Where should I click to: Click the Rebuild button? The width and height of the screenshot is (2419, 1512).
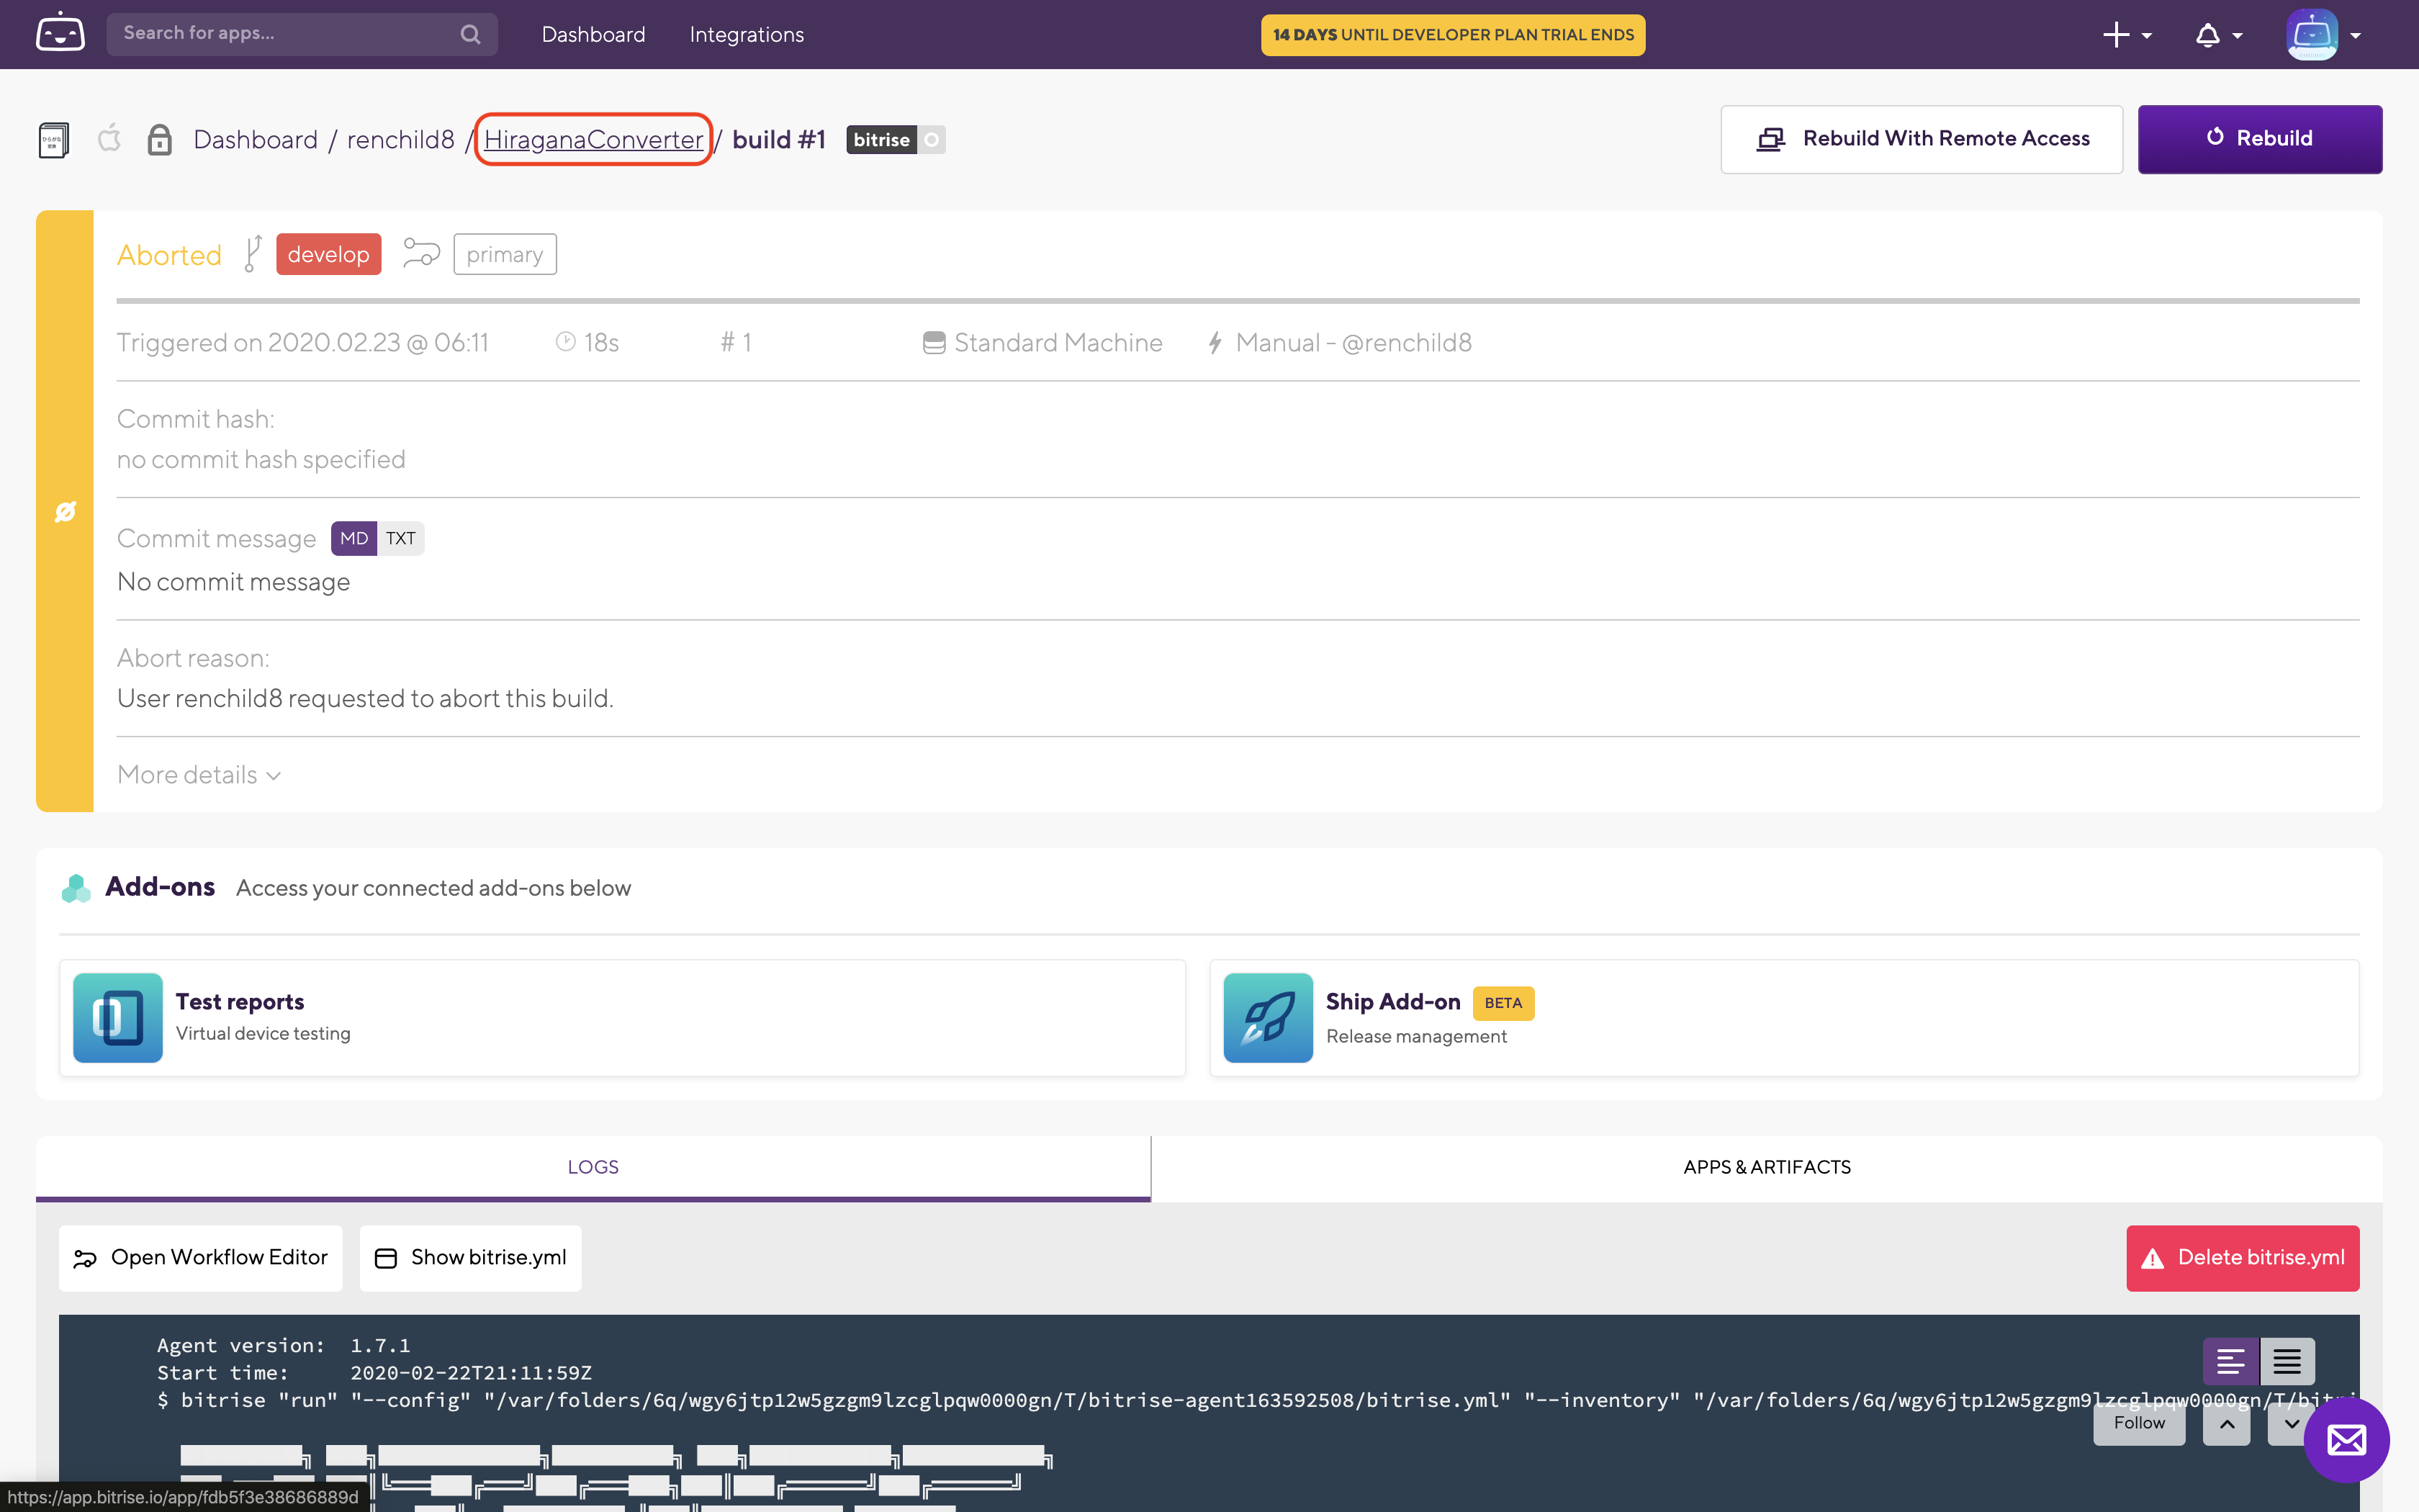2259,139
